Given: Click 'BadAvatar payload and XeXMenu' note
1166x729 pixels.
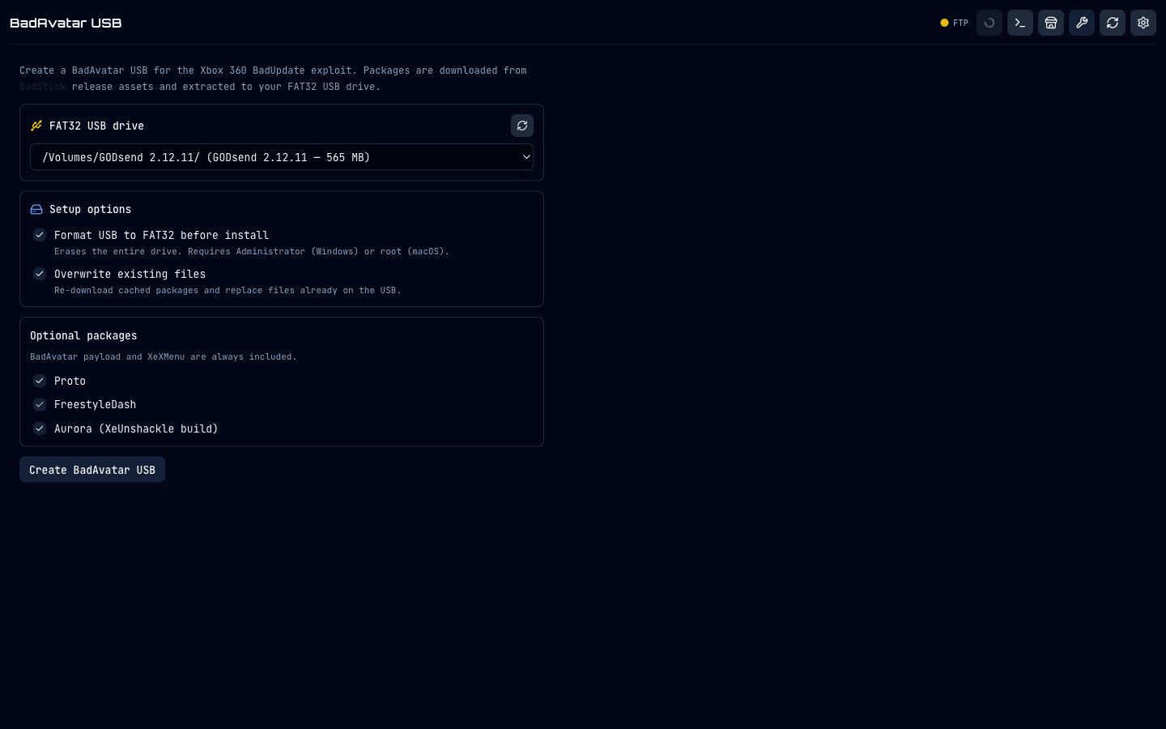Looking at the screenshot, I should [x=164, y=356].
